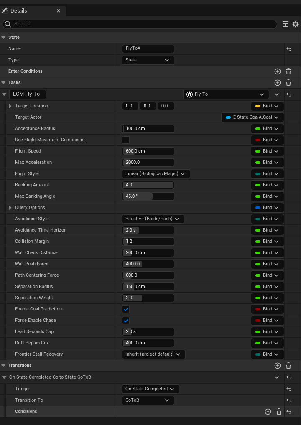
Task: Click the search magnifier icon
Action: (8, 24)
